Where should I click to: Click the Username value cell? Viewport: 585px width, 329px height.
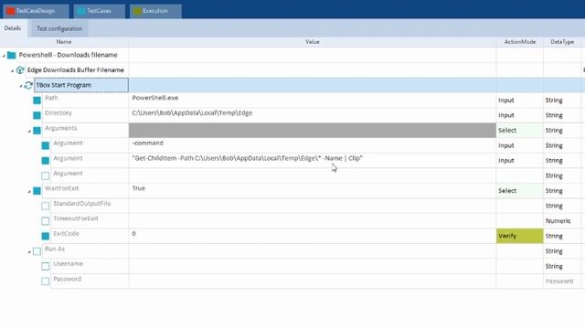pyautogui.click(x=313, y=266)
